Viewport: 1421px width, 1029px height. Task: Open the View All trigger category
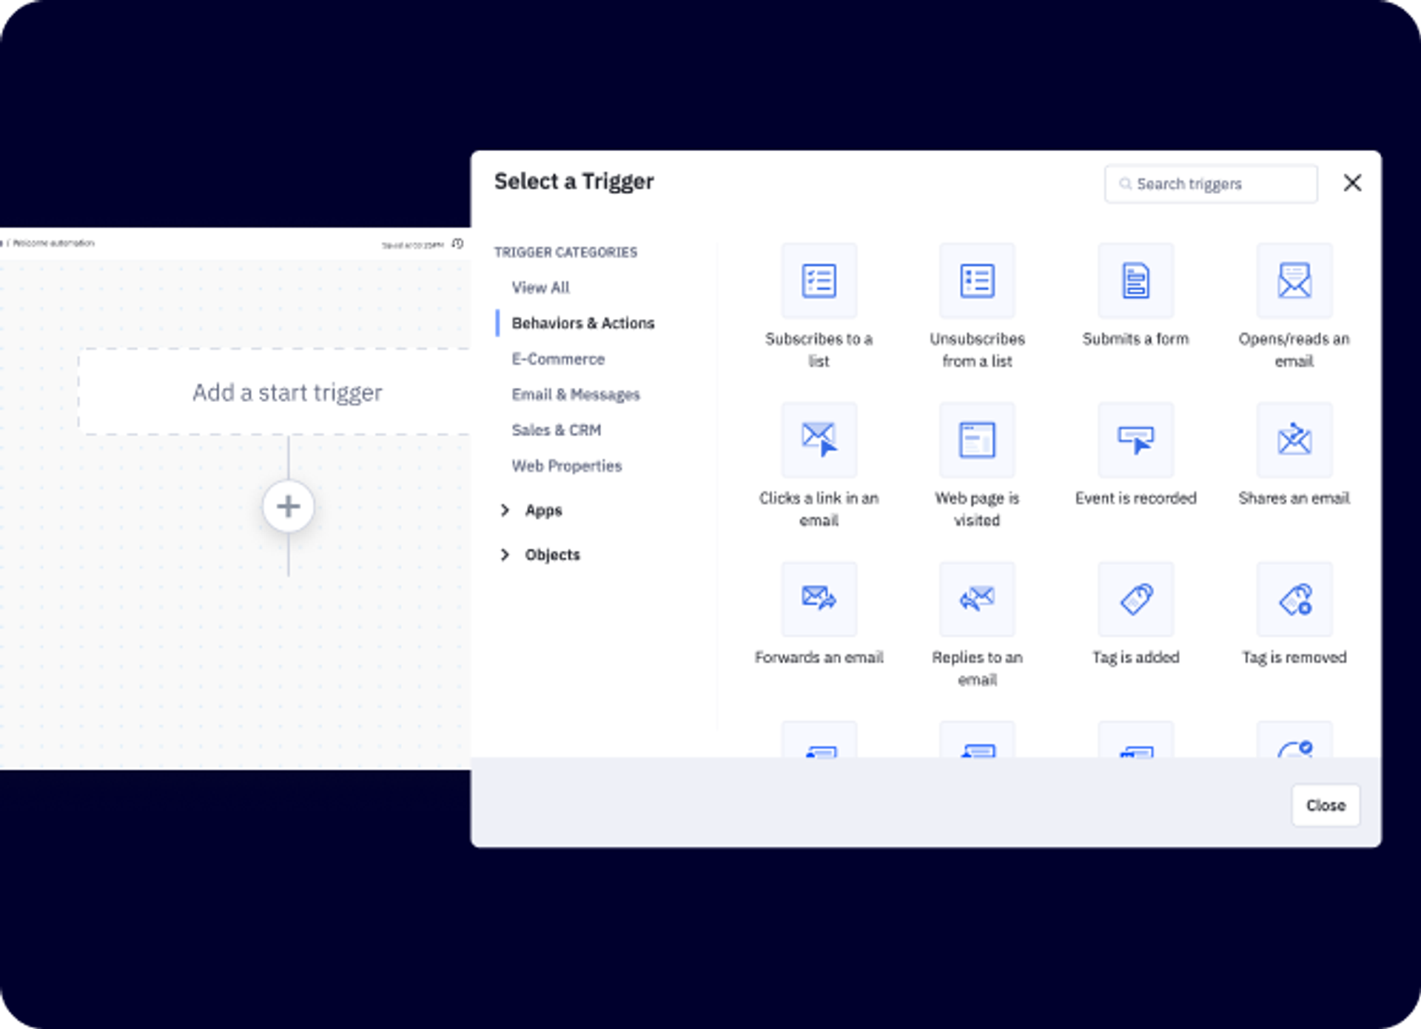click(x=540, y=287)
